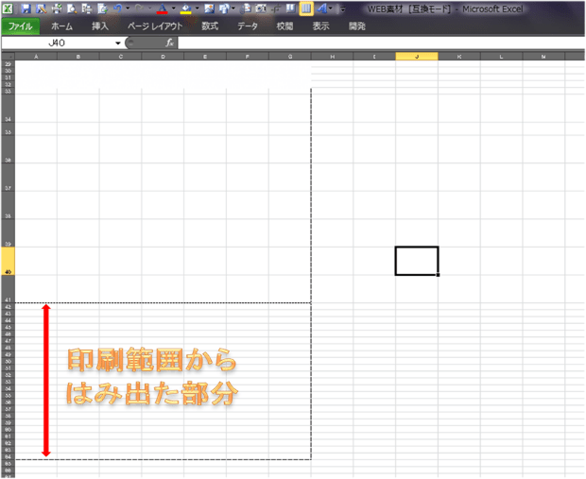Select row 41 header
Image resolution: width=586 pixels, height=479 pixels.
[8, 289]
